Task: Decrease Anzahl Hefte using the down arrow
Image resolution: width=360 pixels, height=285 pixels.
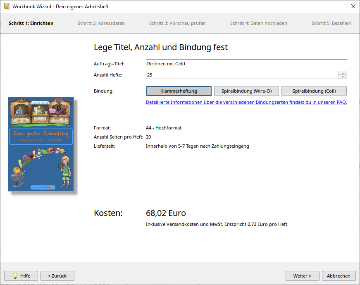Action: pos(343,77)
